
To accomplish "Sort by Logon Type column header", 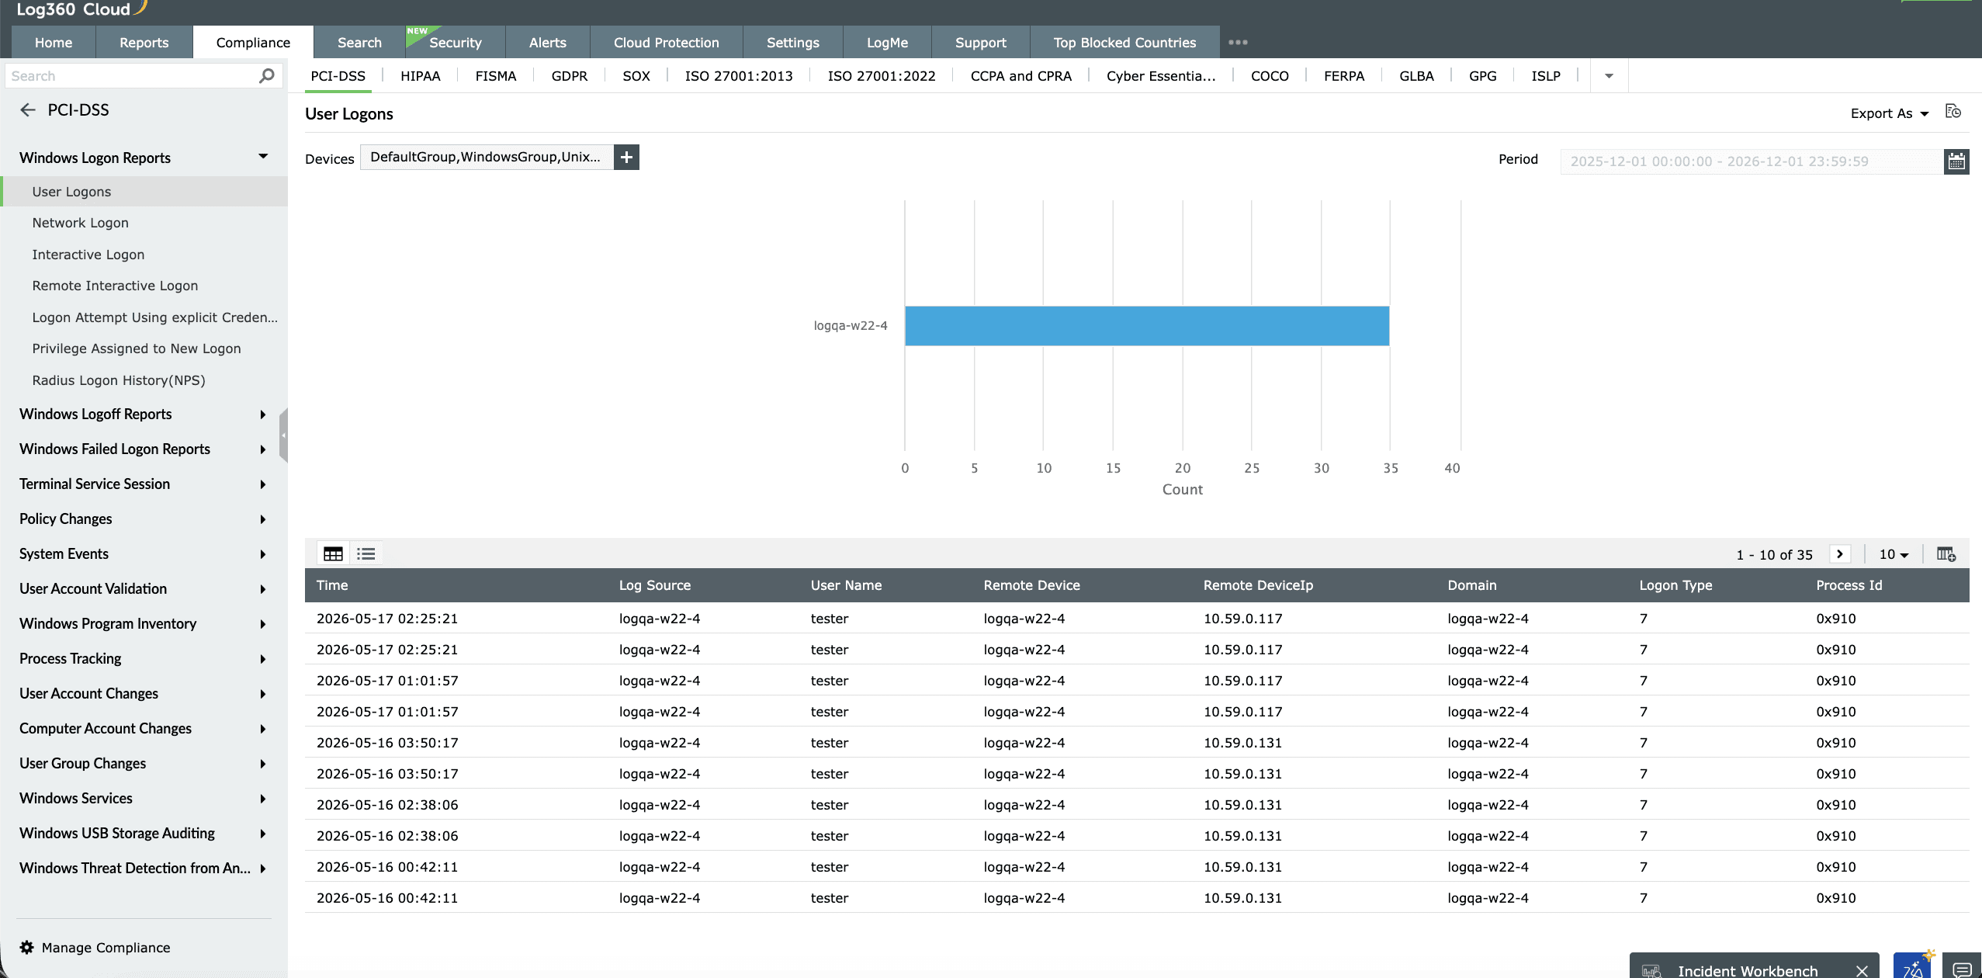I will coord(1675,585).
